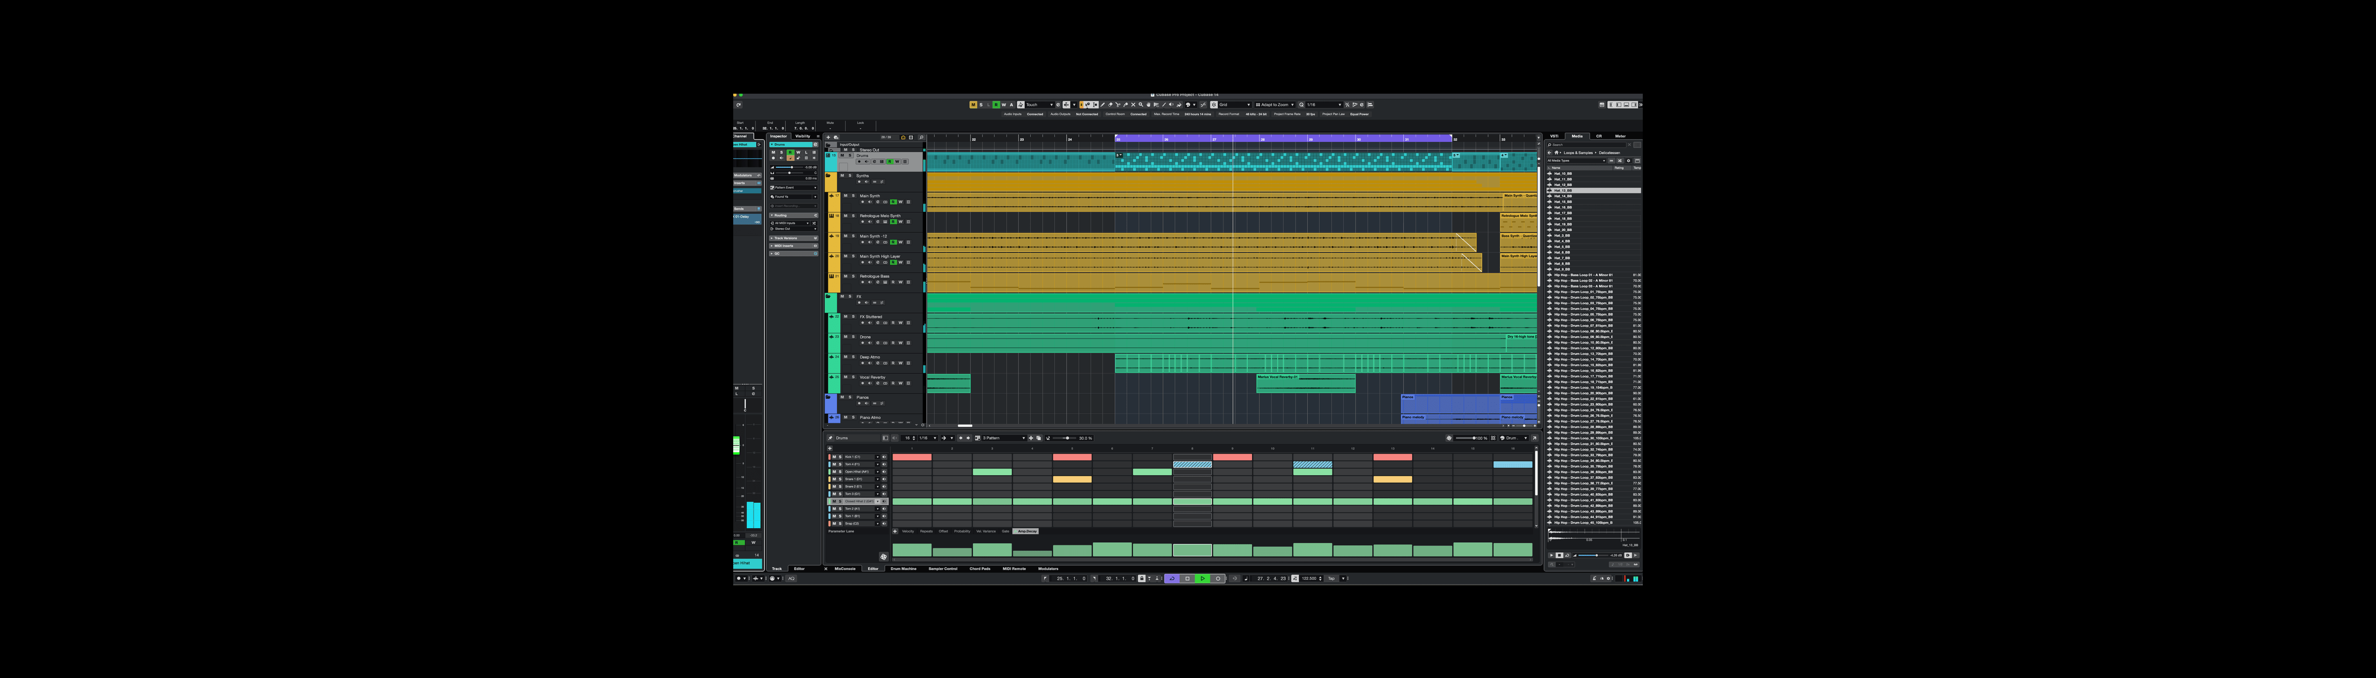Image resolution: width=2376 pixels, height=678 pixels.
Task: Open the MixConsole tab in lower zone
Action: point(846,569)
